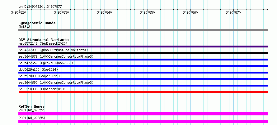Click the nsv6572148 (Sedlazeck2020) label
The width and height of the screenshot is (277, 125).
click(x=43, y=43)
